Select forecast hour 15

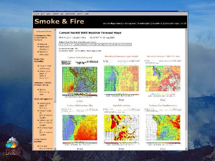coord(78,44)
